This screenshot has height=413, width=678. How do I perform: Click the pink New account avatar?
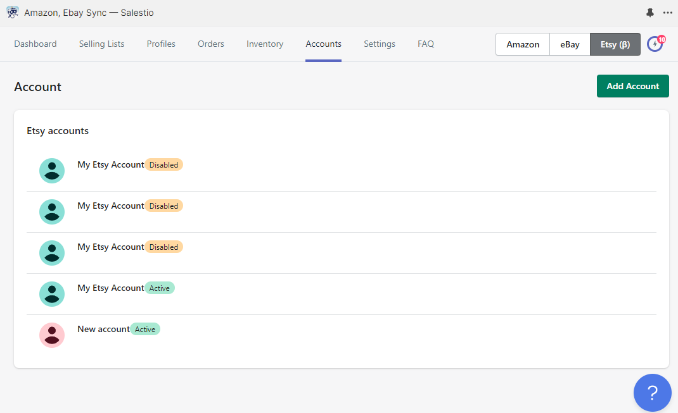[52, 335]
